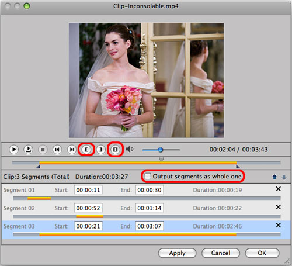Set segment start point bracket button
Image resolution: width=292 pixels, height=266 pixels.
[86, 150]
